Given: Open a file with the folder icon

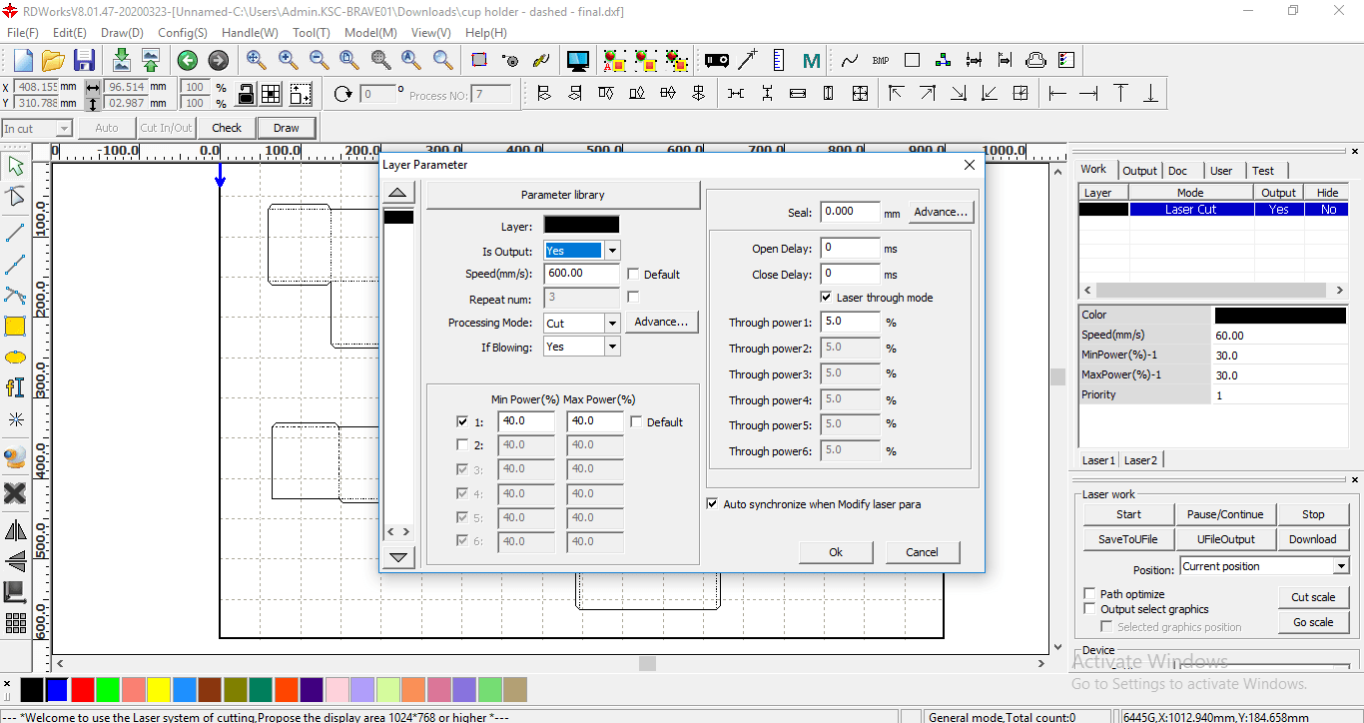Looking at the screenshot, I should coord(53,60).
